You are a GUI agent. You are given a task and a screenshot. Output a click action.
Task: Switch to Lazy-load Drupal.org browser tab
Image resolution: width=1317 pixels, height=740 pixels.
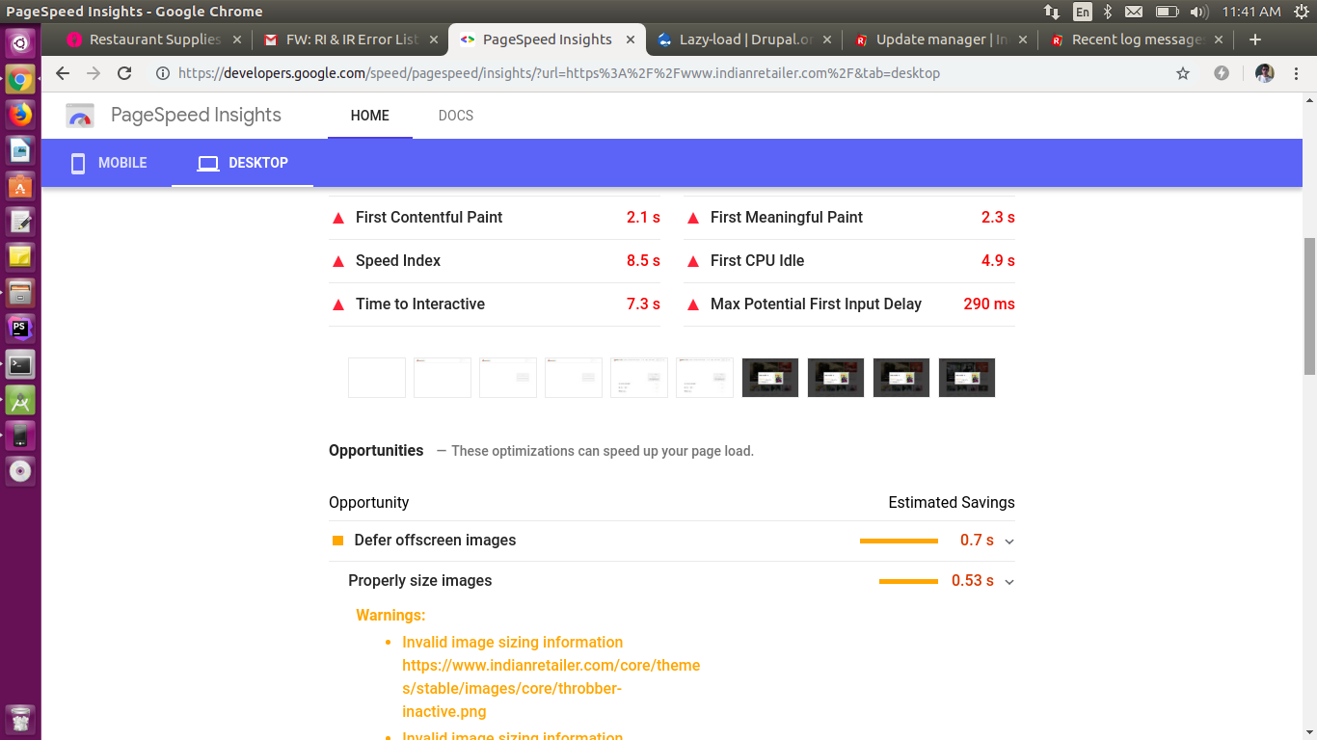[x=738, y=40]
